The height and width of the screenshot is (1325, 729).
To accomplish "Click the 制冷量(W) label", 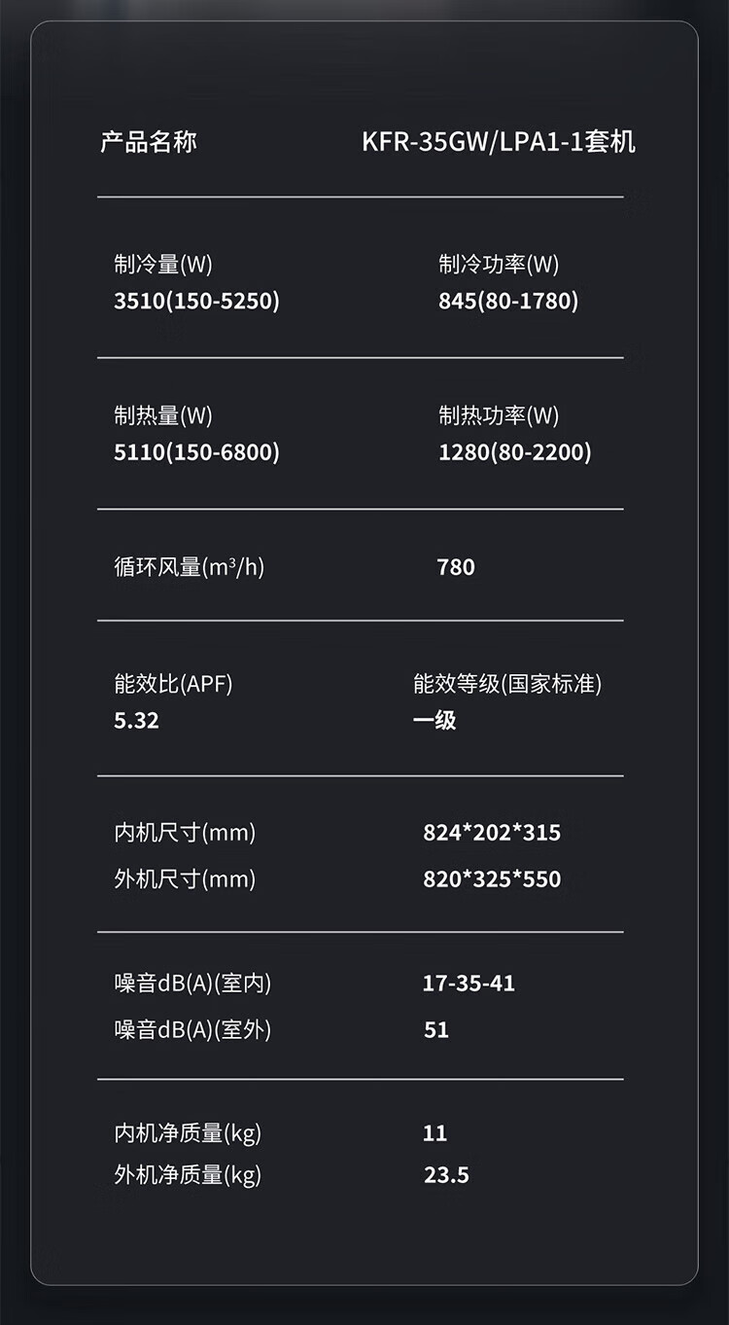I will coord(162,264).
